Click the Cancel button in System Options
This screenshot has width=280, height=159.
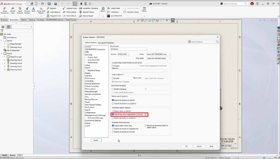coord(199,146)
